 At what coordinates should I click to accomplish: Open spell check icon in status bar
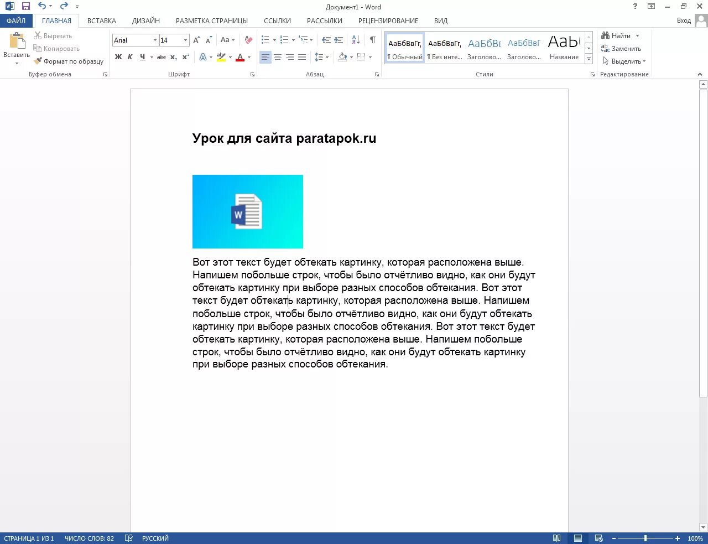point(129,538)
